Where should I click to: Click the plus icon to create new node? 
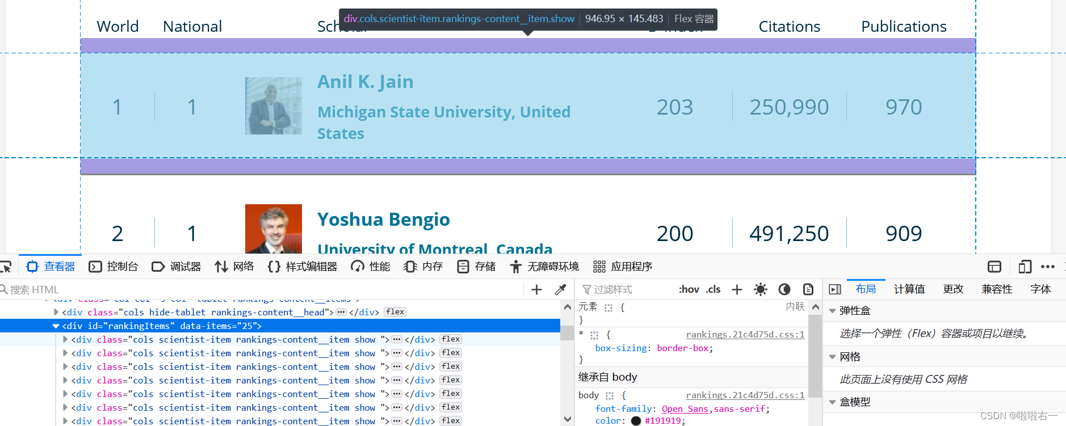536,290
